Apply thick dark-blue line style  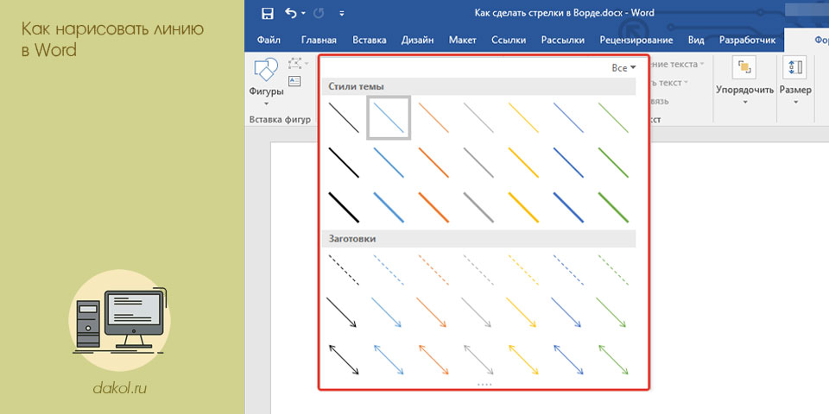tap(568, 207)
